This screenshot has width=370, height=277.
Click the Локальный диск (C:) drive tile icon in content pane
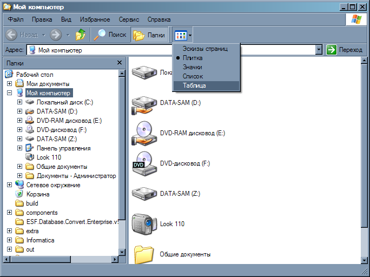[144, 72]
